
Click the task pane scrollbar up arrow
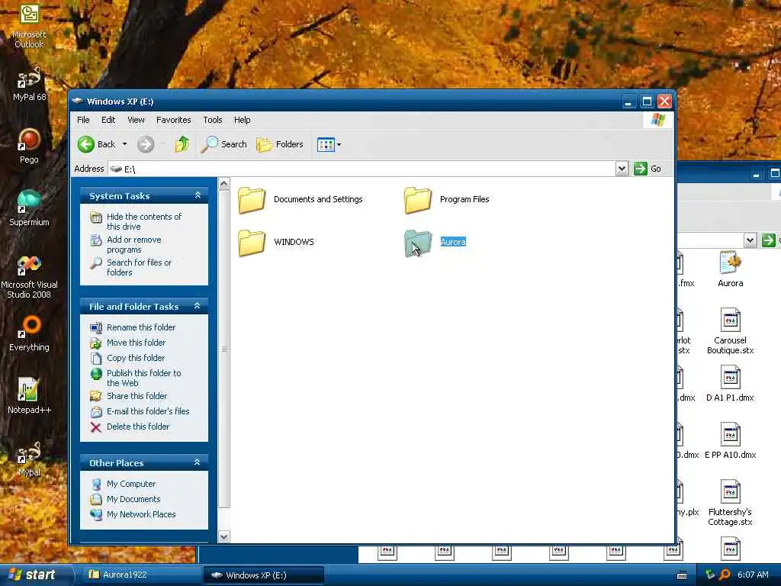[x=224, y=184]
